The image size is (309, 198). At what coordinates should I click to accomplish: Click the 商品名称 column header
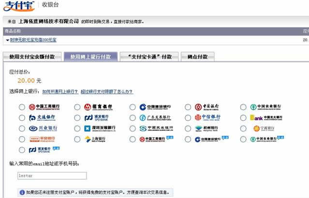coord(13,31)
